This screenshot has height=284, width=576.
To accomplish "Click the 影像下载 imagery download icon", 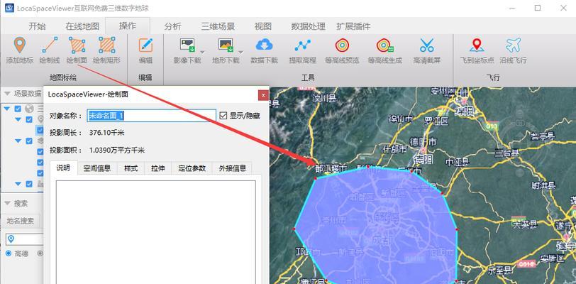I will pos(187,45).
